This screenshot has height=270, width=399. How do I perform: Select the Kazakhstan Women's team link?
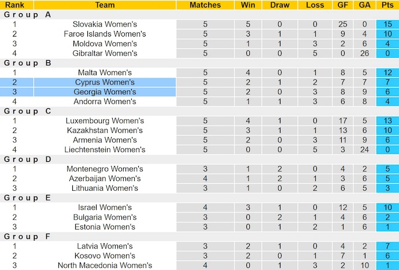click(x=105, y=131)
